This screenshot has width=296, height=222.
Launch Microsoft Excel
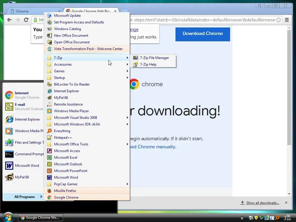pyautogui.click(x=87, y=158)
